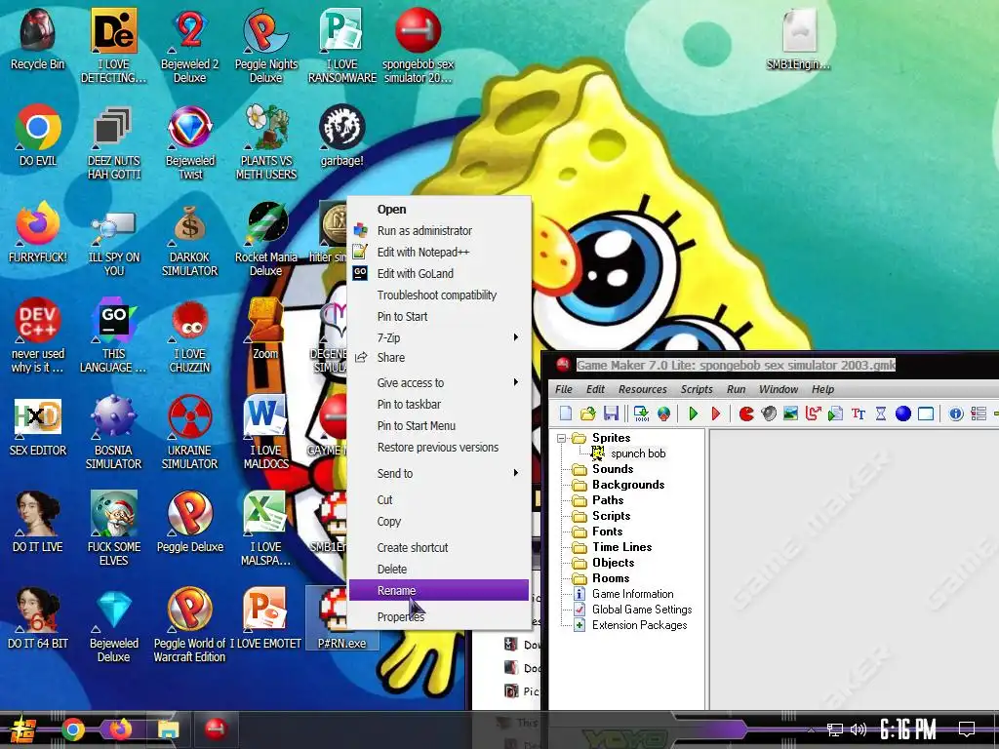This screenshot has width=999, height=749.
Task: Click the volume icon in system tray
Action: (859, 729)
